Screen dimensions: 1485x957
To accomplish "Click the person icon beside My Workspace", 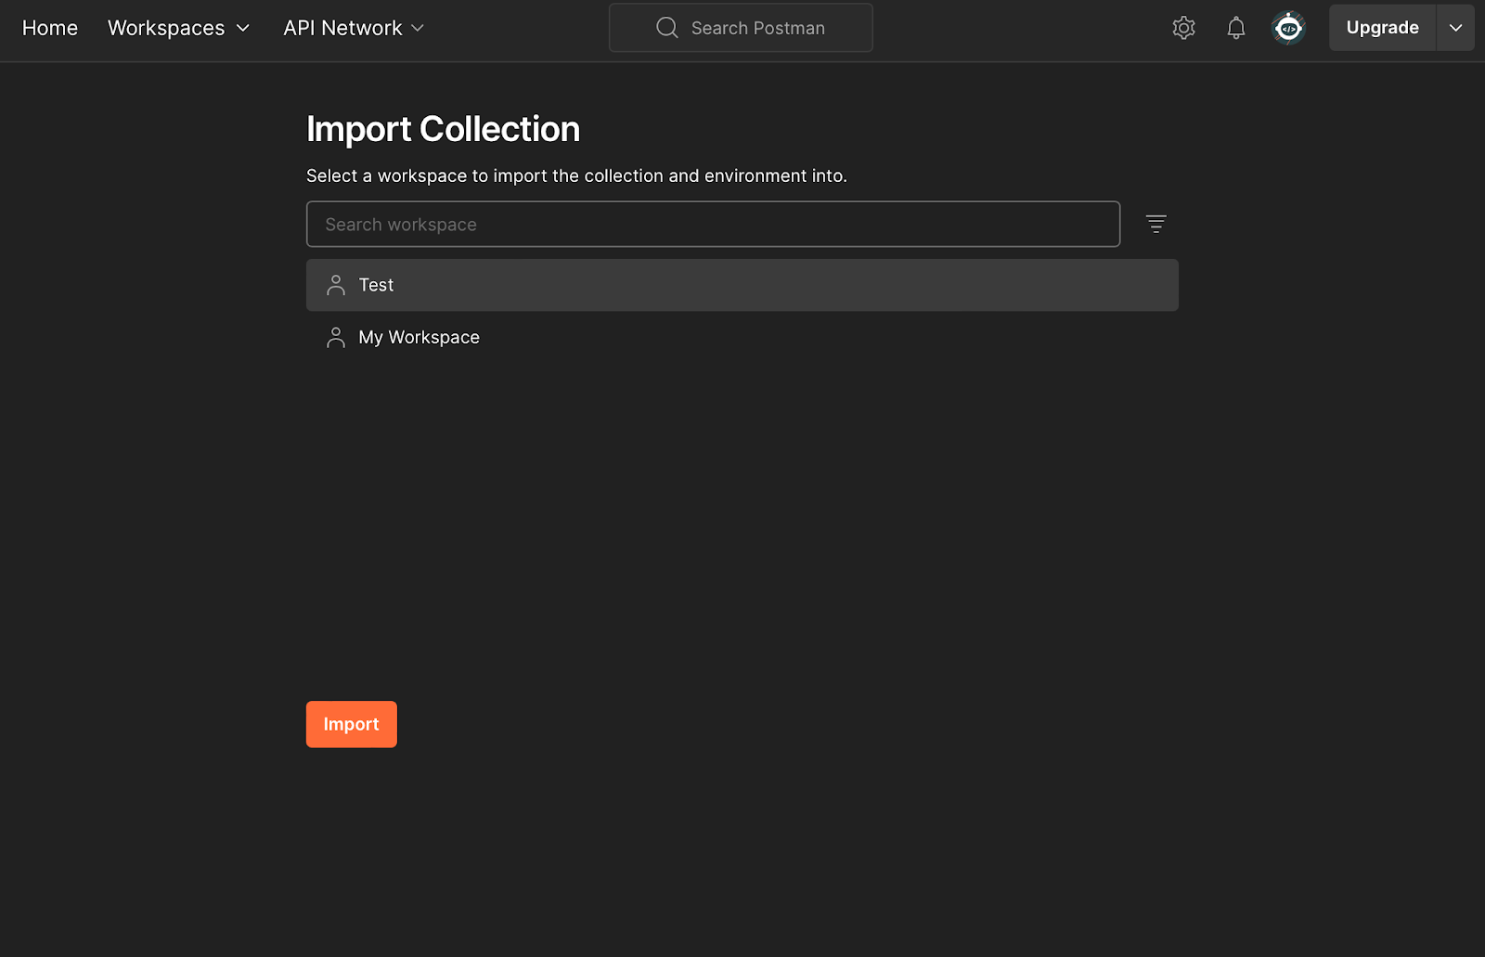I will pos(336,337).
